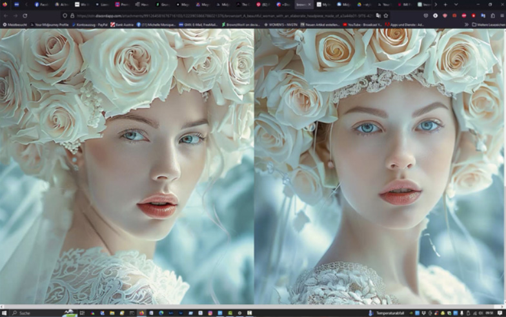
Task: Reload the page with the refresh icon
Action: 25,15
